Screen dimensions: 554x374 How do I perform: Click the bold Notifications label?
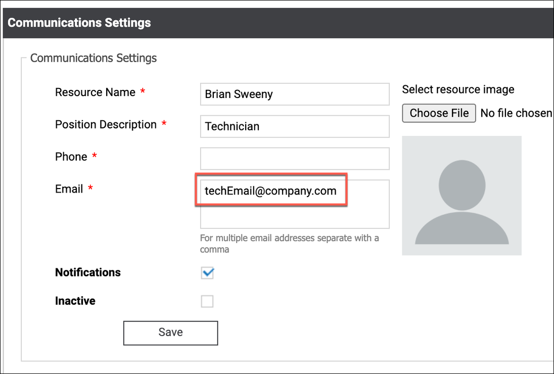[88, 272]
